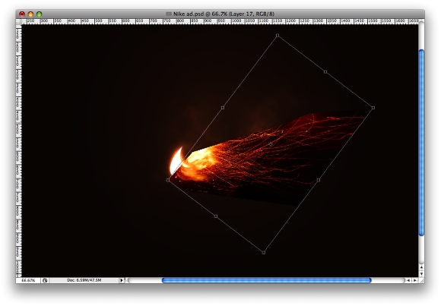Click the transform center reference point

tap(271, 144)
